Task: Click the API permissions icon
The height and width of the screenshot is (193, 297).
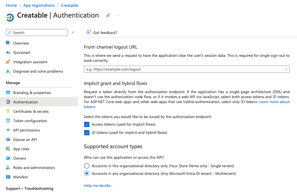Action: [x=8, y=130]
